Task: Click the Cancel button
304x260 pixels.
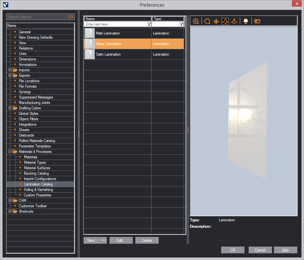Action: pyautogui.click(x=260, y=250)
